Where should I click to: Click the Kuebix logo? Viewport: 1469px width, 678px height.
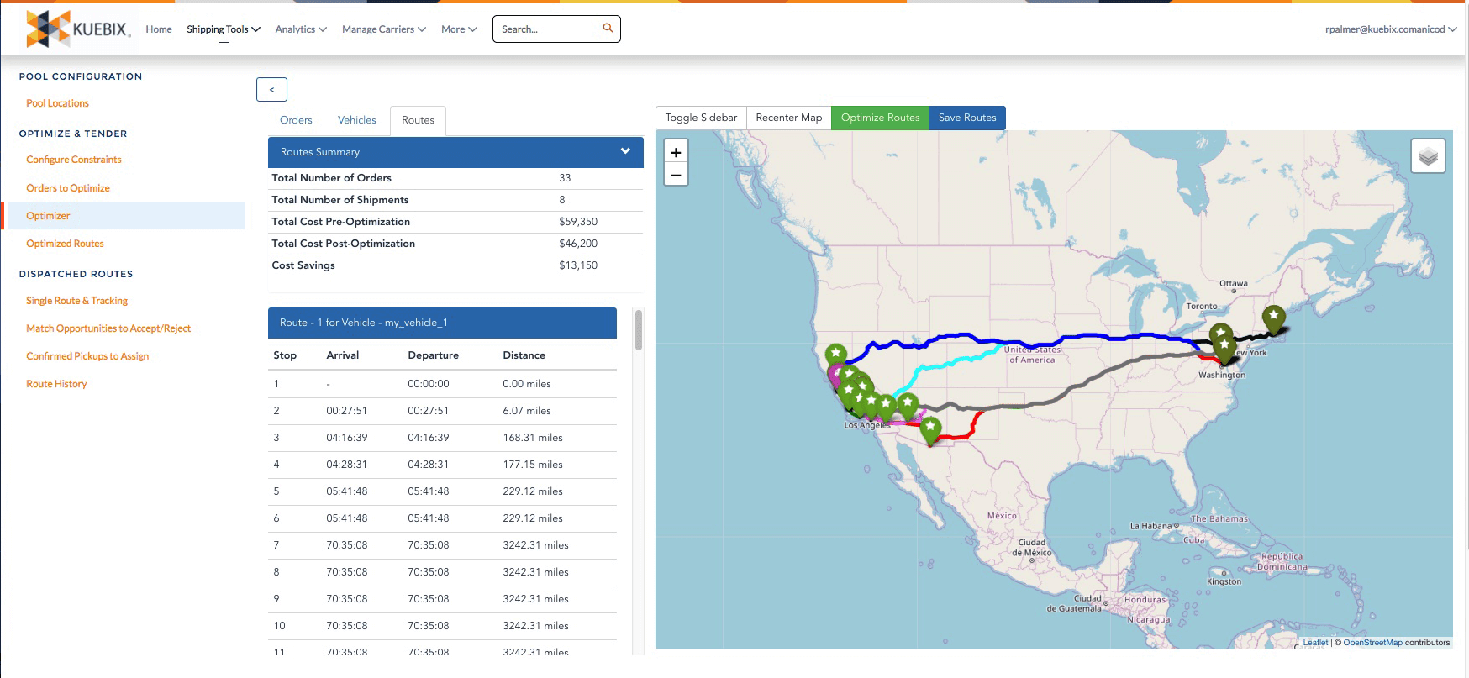(78, 29)
